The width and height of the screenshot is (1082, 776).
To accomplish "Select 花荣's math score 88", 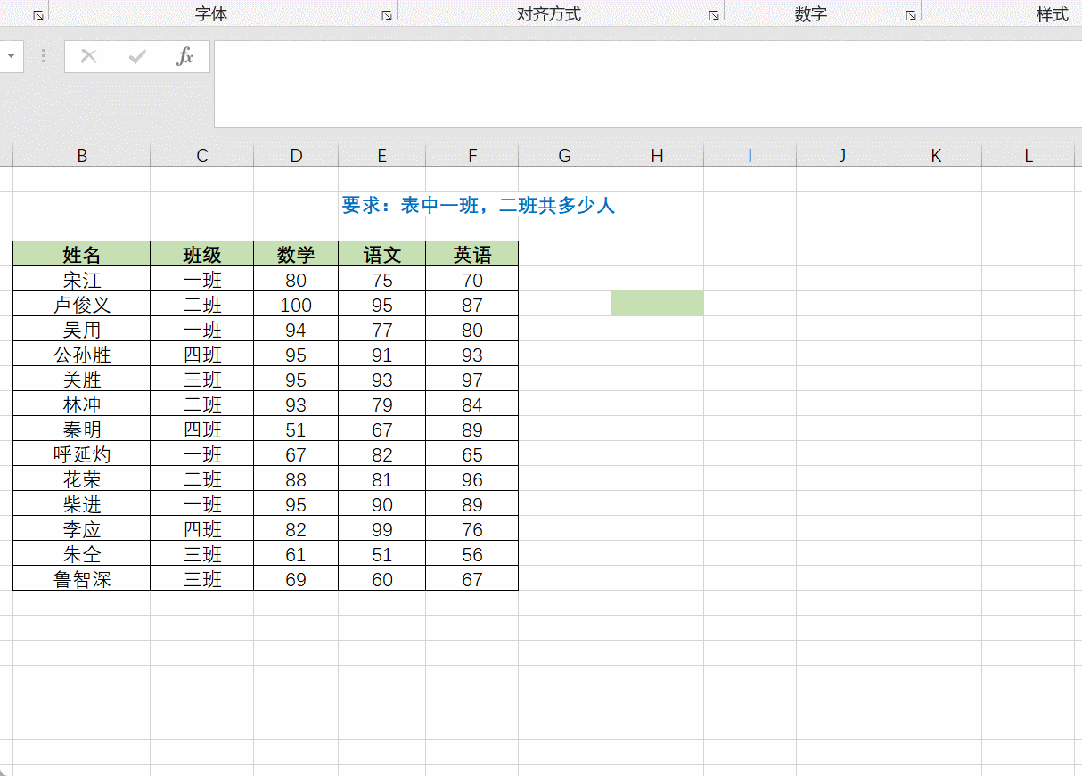I will click(x=296, y=478).
